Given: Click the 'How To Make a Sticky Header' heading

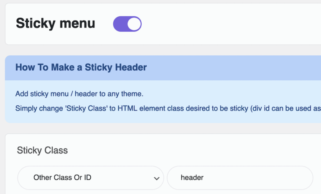Looking at the screenshot, I should coord(81,67).
